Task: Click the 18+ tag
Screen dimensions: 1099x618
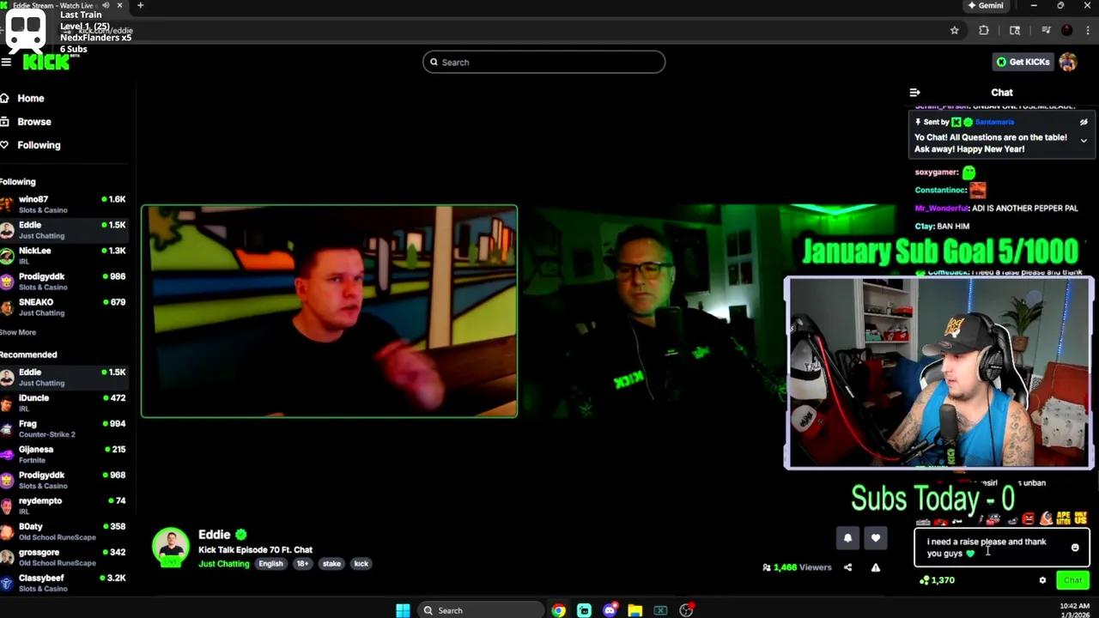Action: pos(302,564)
